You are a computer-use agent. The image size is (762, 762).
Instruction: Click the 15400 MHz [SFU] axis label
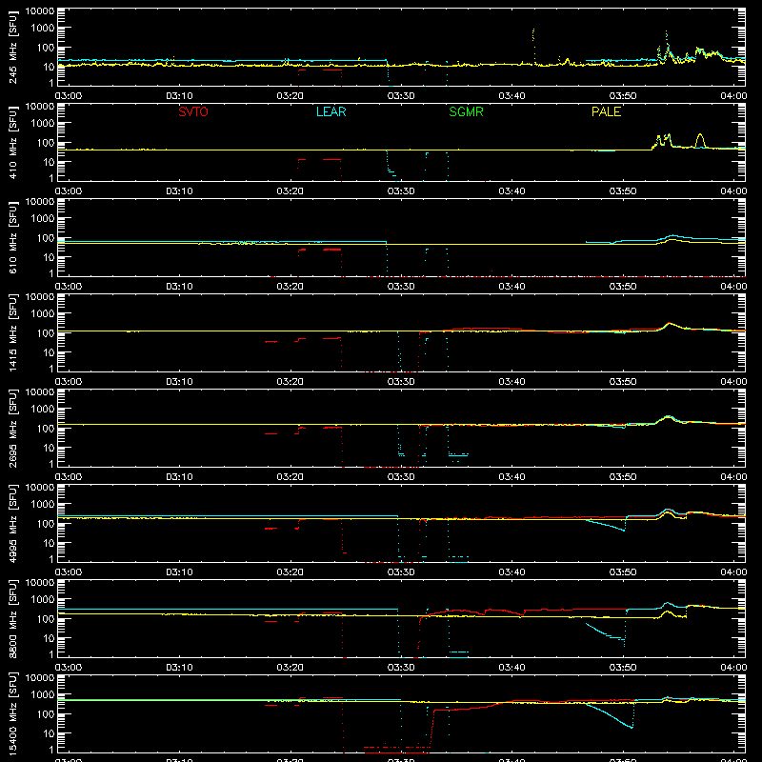pos(13,713)
